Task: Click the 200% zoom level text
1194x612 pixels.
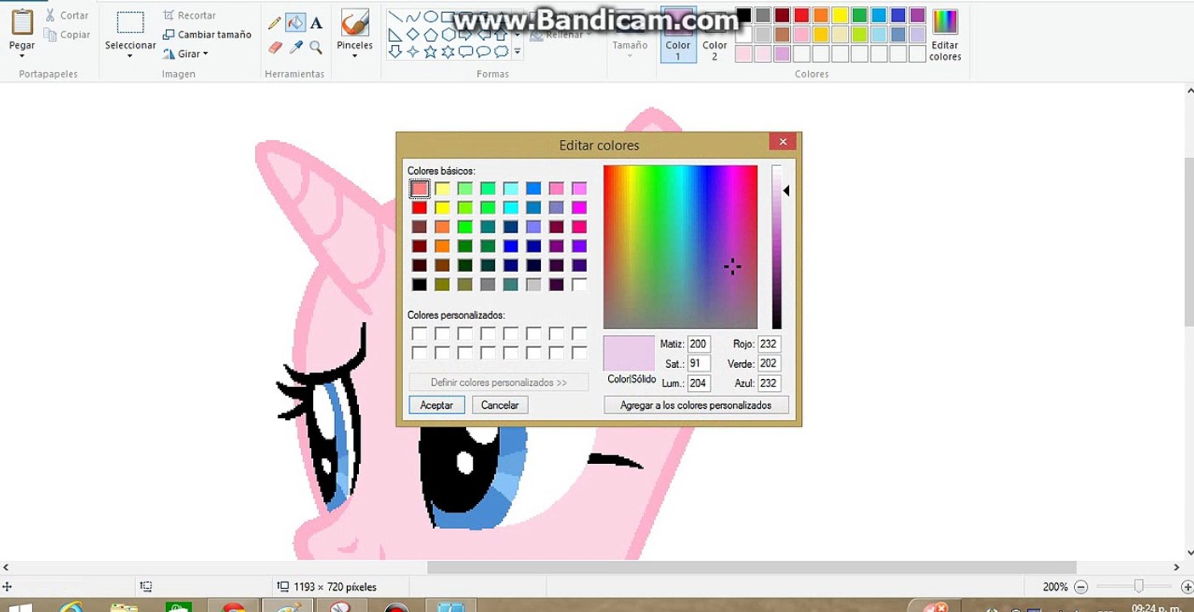Action: tap(1055, 586)
